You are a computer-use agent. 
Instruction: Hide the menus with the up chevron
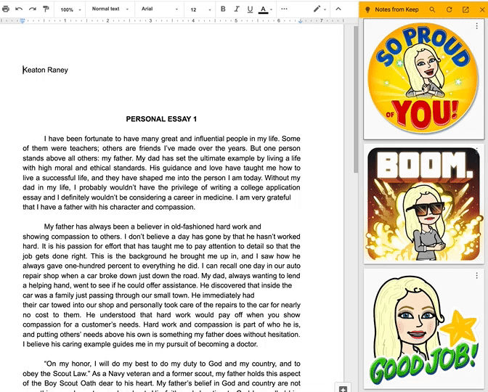coord(338,9)
